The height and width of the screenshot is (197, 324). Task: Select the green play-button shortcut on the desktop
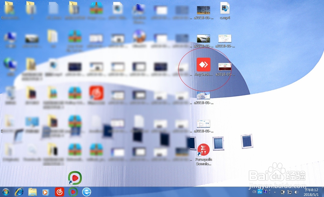coord(75,178)
